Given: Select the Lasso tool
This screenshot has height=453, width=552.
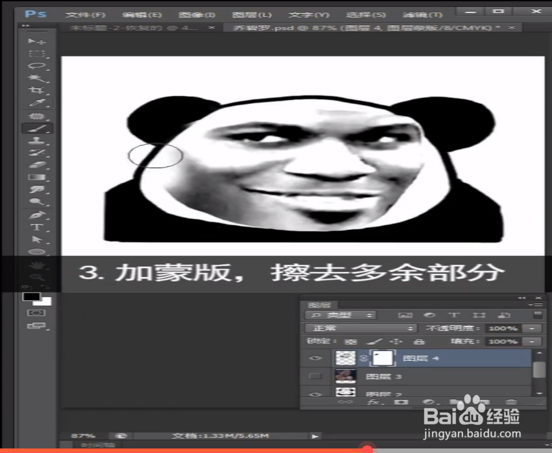Looking at the screenshot, I should pyautogui.click(x=36, y=66).
